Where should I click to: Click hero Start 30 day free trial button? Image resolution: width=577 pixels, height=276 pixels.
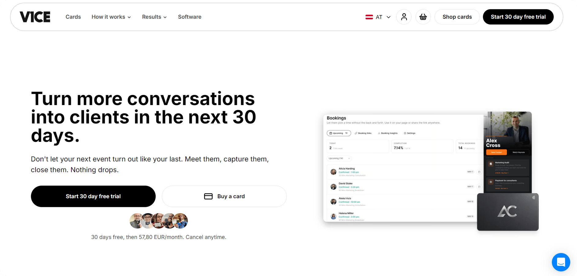93,196
